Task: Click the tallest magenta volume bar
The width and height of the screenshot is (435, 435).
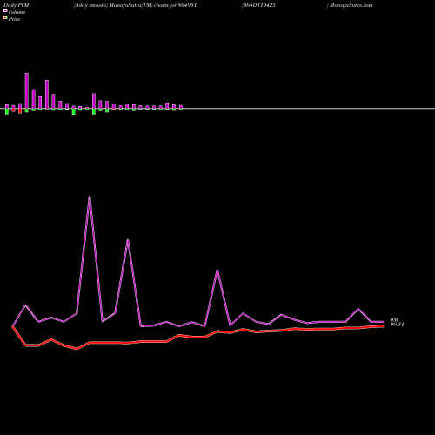Action: point(27,91)
